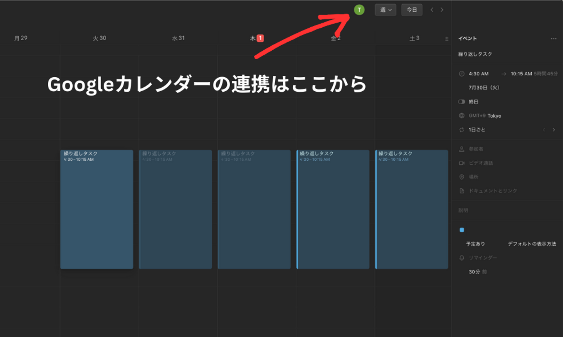The height and width of the screenshot is (337, 563).
Task: Pick the blue calendar color swatch
Action: point(462,230)
